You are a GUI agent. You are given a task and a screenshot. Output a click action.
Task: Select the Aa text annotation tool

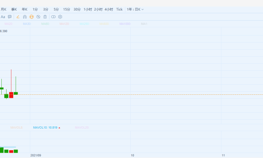point(3,17)
